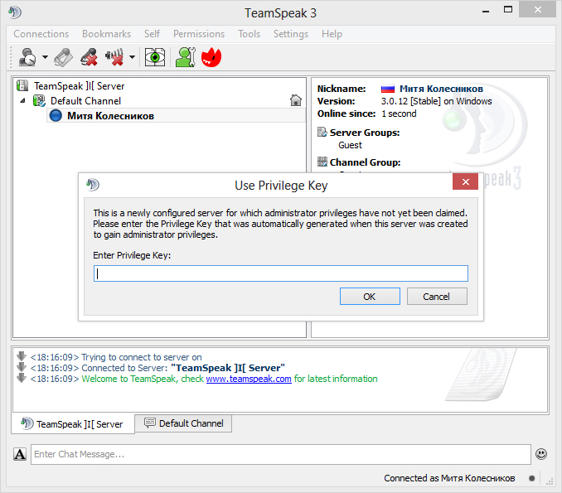
Task: Minimize the TeamSpeak 3 window
Action: click(x=486, y=11)
